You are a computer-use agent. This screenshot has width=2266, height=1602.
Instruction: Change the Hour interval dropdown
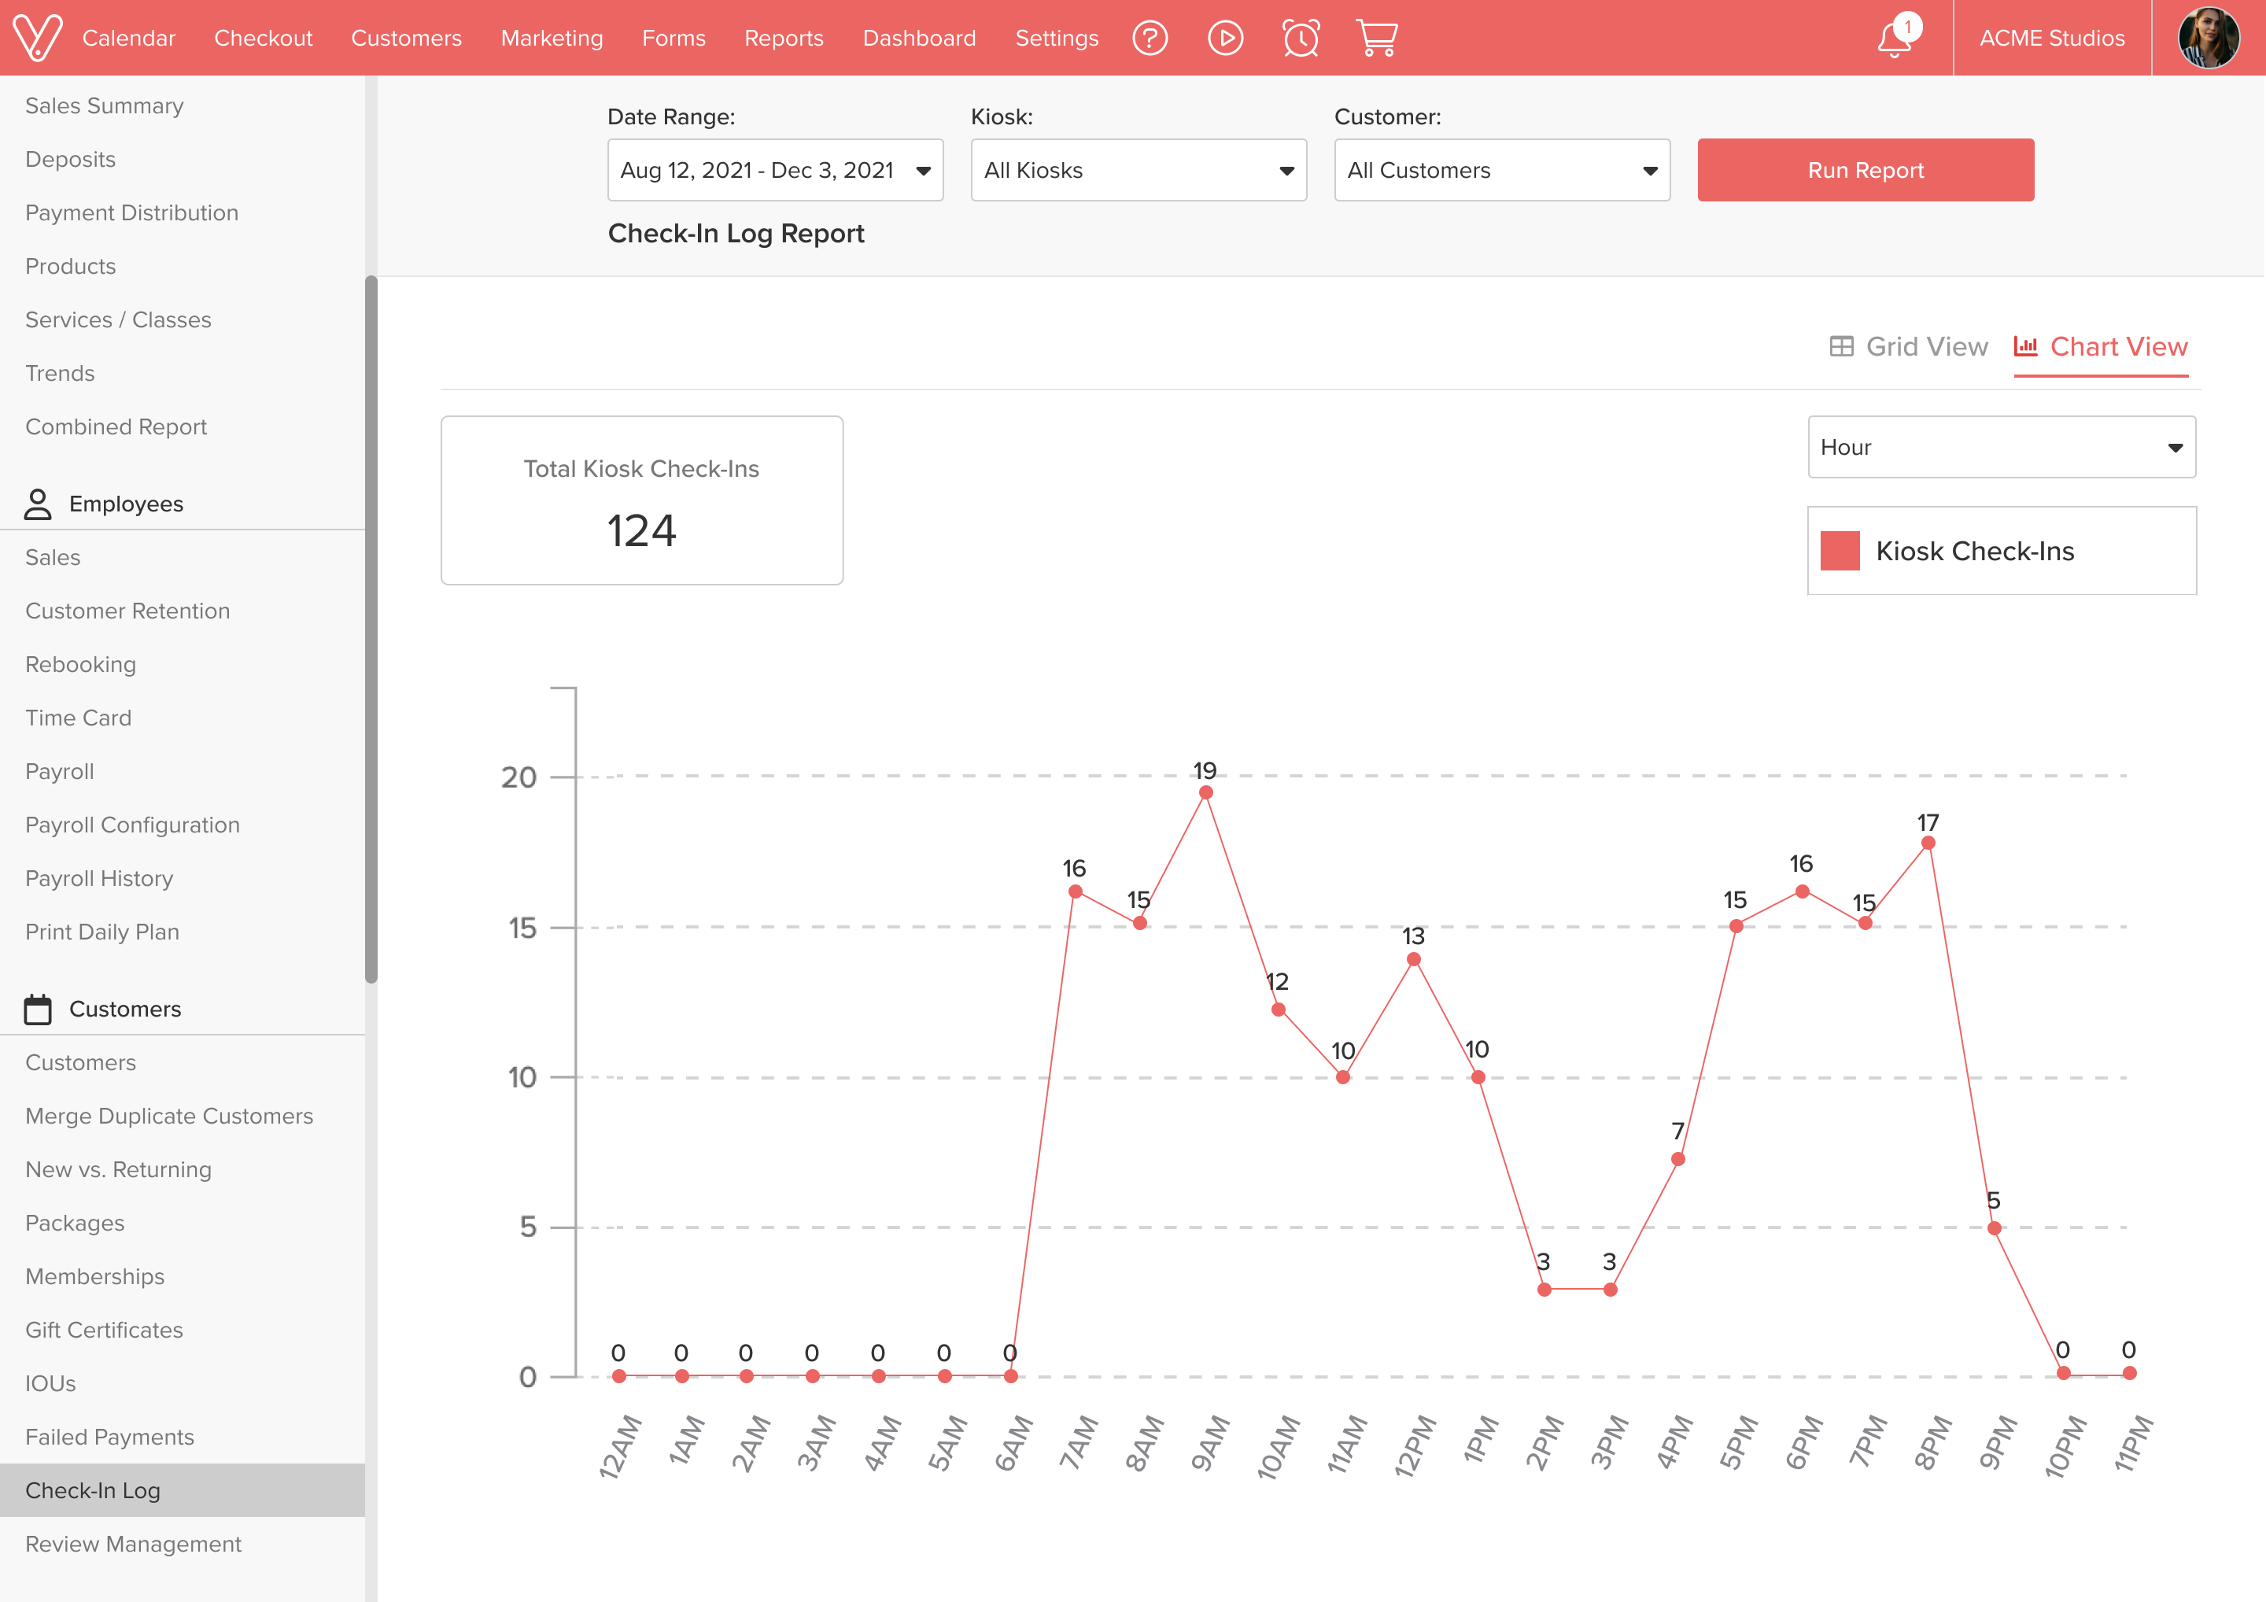[x=2002, y=447]
